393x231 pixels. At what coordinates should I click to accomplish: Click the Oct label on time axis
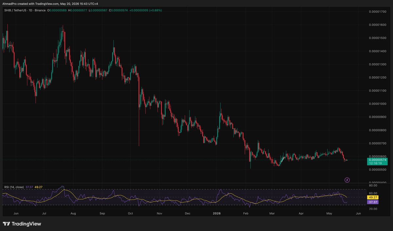tap(130, 213)
